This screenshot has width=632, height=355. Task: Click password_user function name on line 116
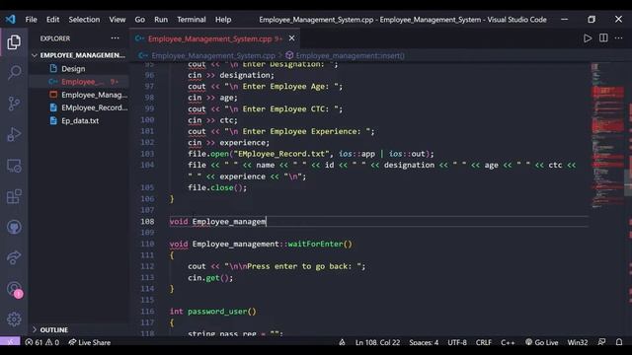point(217,312)
